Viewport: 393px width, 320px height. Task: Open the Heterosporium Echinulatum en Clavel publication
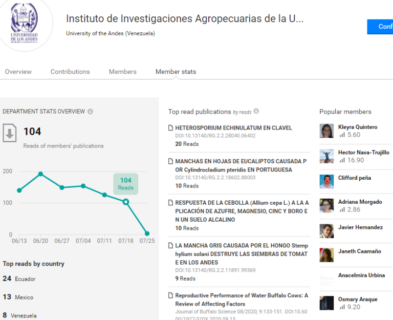click(233, 128)
